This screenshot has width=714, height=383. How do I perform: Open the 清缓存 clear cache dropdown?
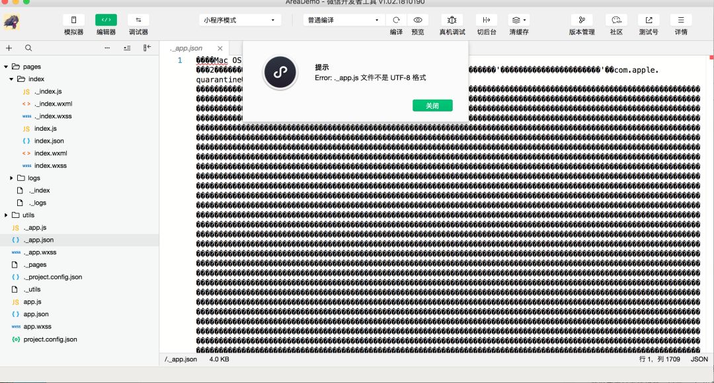tap(519, 20)
